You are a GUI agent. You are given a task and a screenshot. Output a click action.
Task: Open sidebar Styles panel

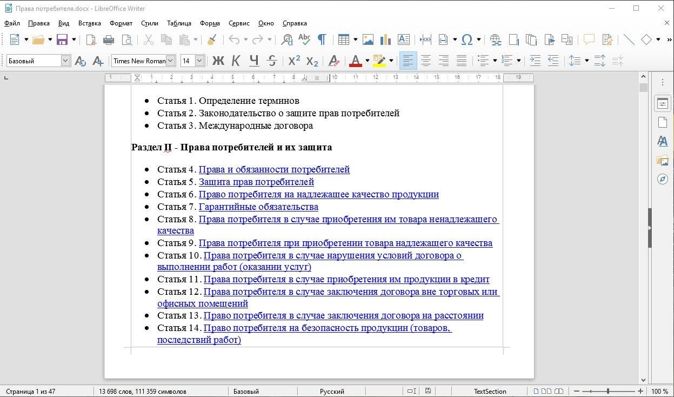(x=663, y=141)
